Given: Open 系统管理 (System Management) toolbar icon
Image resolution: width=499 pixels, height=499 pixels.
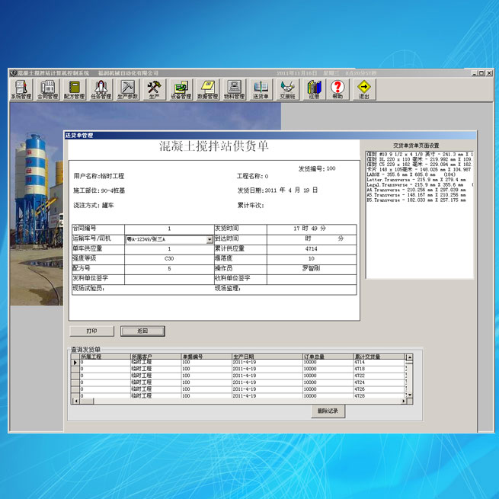Looking at the screenshot, I should pos(21,90).
